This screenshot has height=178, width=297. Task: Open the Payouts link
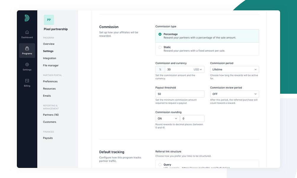pos(48,138)
